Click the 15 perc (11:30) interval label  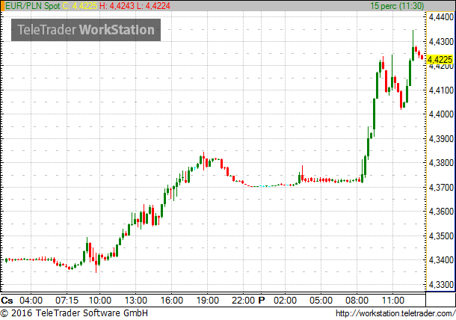[397, 6]
